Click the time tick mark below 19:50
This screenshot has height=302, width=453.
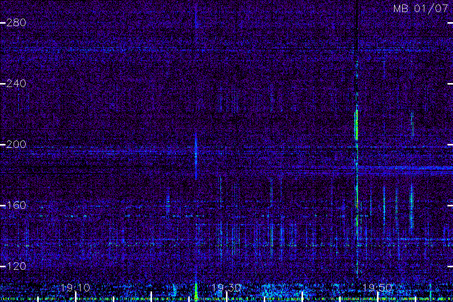coord(377,297)
